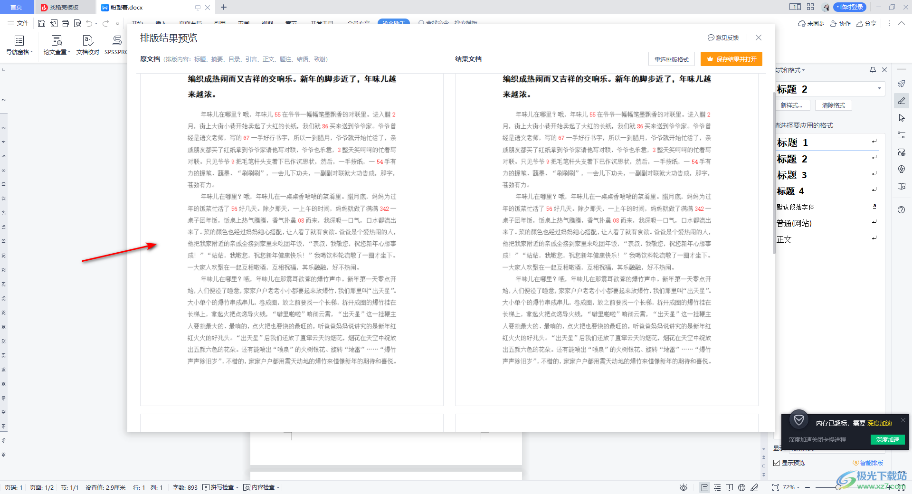Click the 新样式 button
The image size is (912, 494).
(x=791, y=105)
